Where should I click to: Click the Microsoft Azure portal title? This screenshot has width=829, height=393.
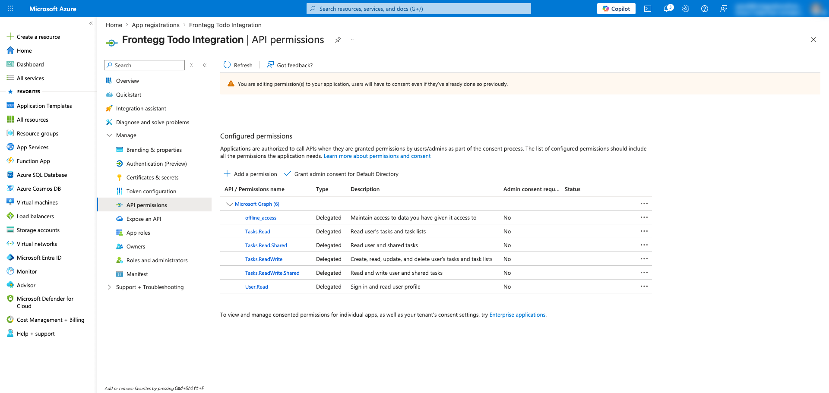point(53,9)
